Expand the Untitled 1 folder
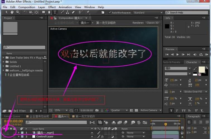Screen dimensions: 211x139 [4, 66]
